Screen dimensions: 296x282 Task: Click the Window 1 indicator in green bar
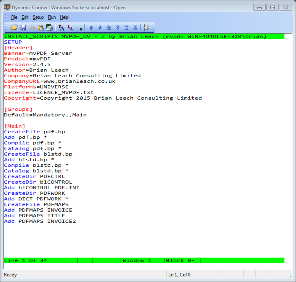(x=137, y=260)
